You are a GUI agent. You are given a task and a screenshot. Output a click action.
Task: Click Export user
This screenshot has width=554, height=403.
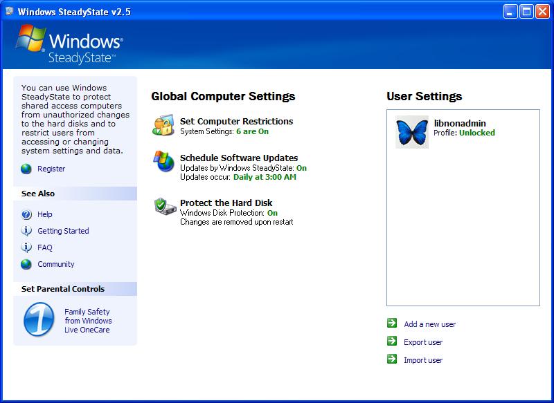tap(423, 342)
